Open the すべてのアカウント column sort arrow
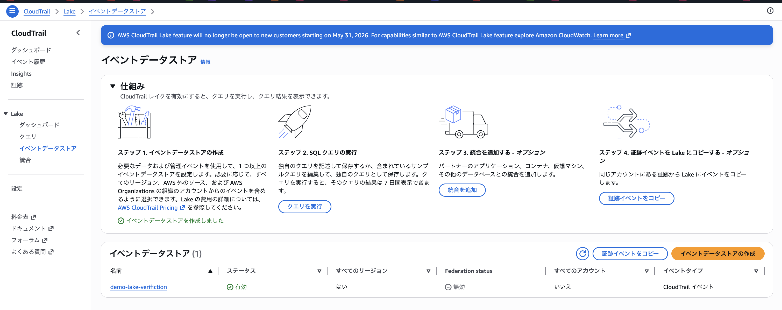Image resolution: width=782 pixels, height=310 pixels. point(646,271)
